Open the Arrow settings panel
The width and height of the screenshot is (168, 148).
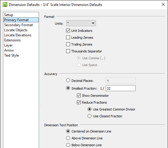point(9,50)
